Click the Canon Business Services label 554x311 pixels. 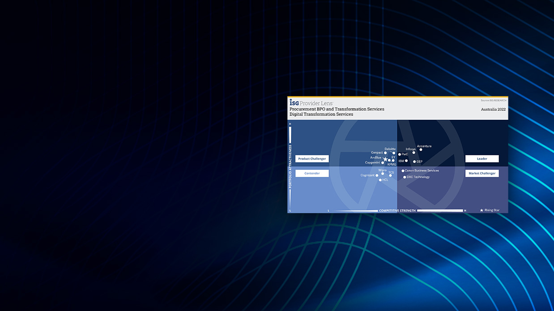pos(422,171)
